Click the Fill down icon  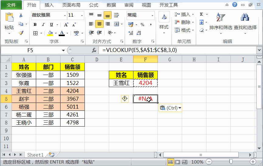(202, 22)
